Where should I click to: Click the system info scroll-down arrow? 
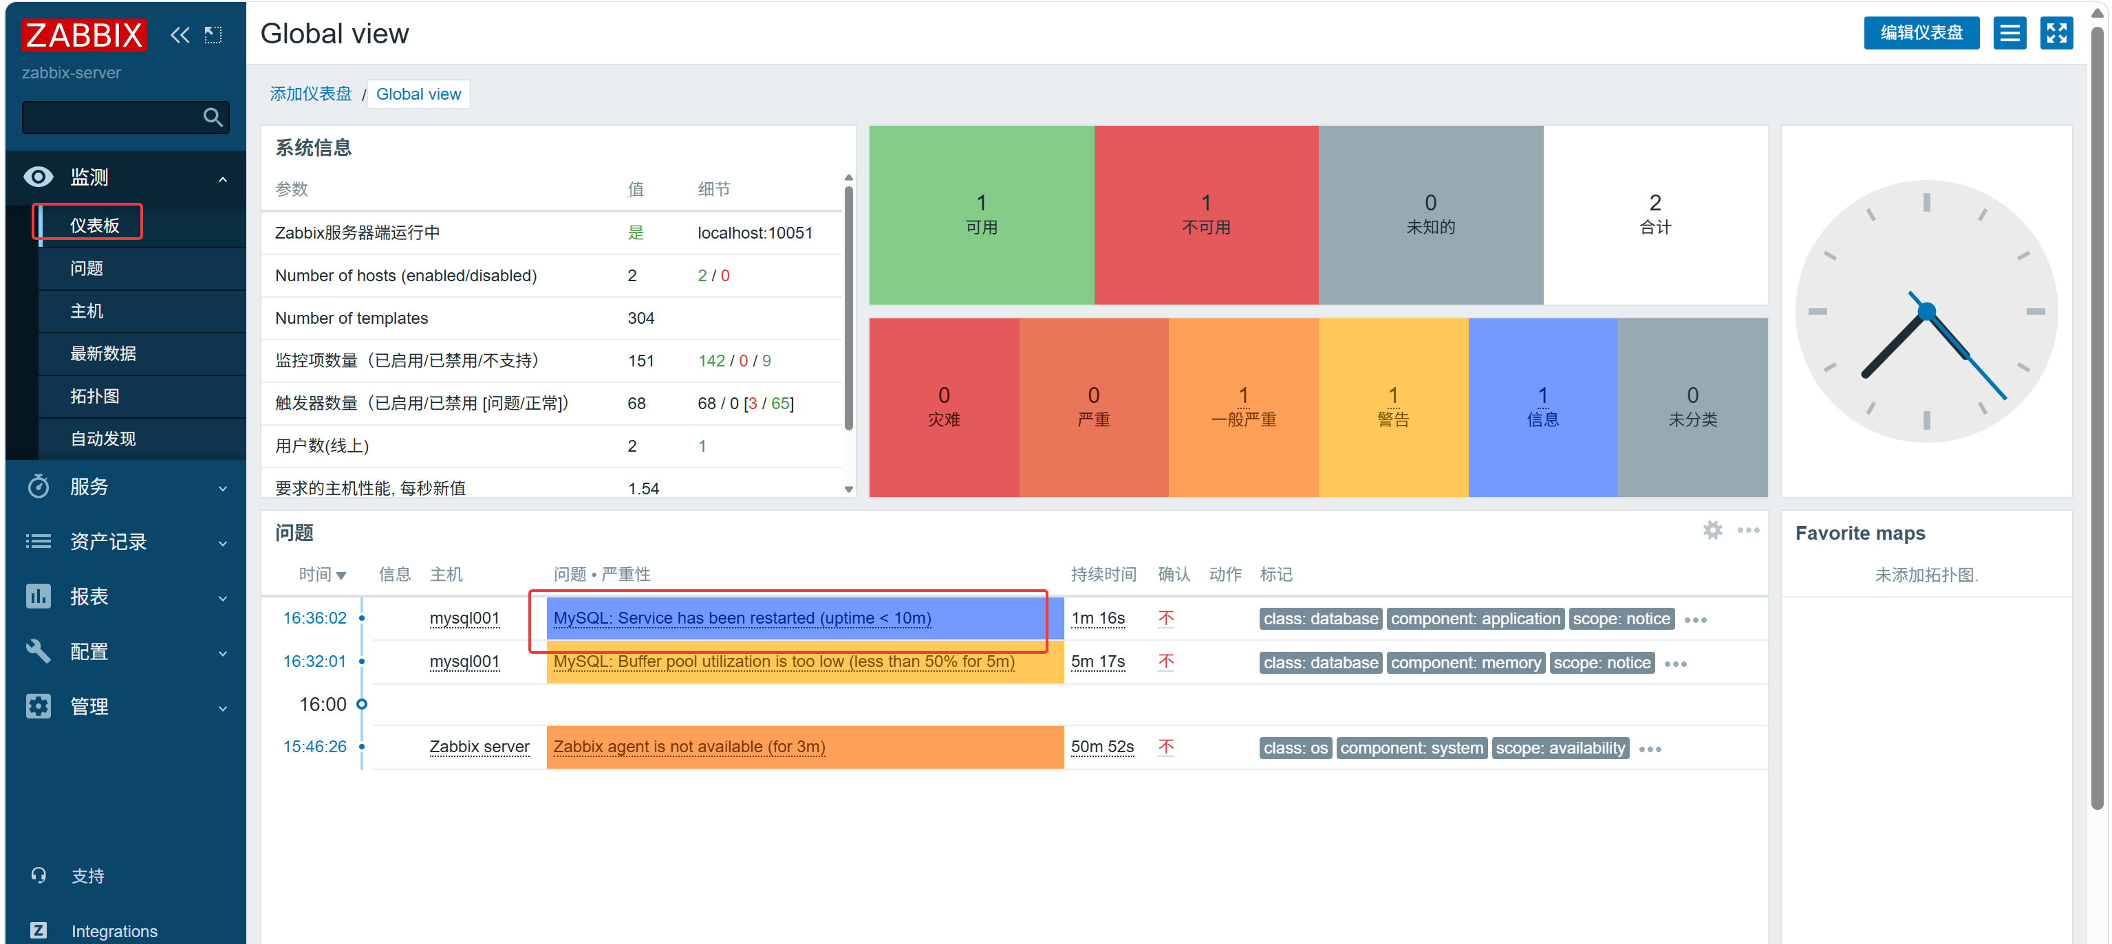coord(848,490)
